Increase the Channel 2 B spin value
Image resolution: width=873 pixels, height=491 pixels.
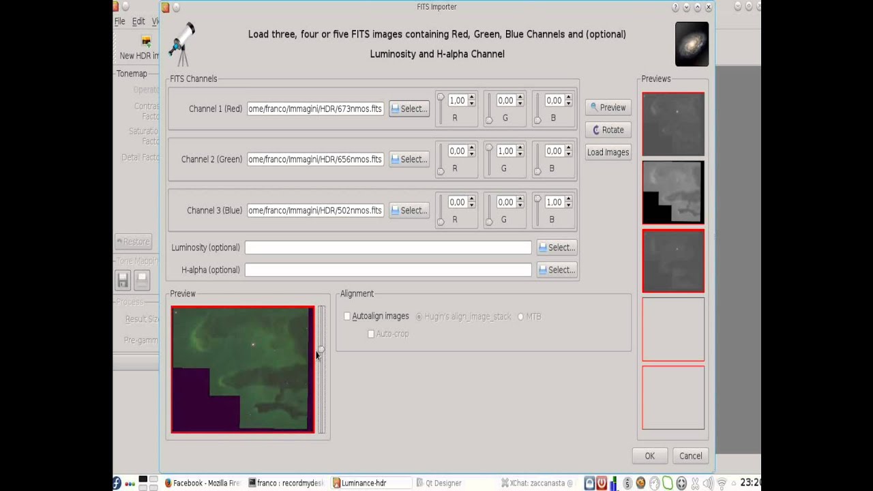(568, 148)
